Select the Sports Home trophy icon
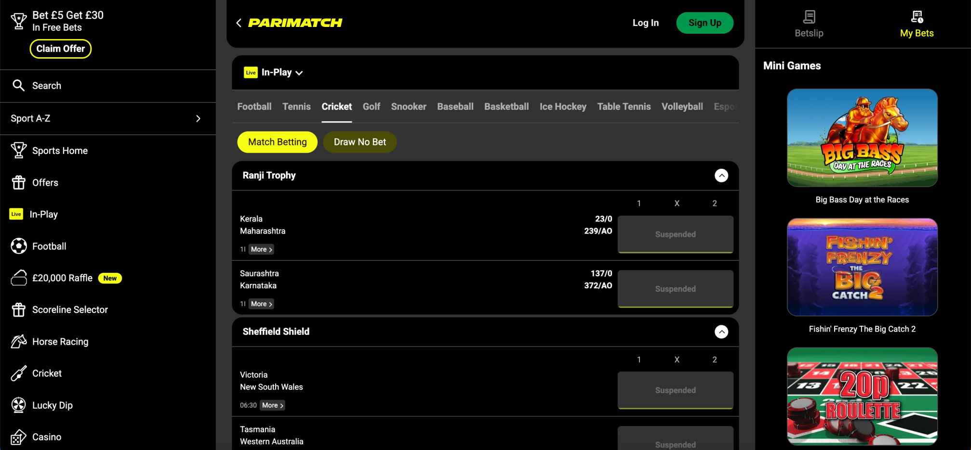This screenshot has height=450, width=971. (18, 150)
